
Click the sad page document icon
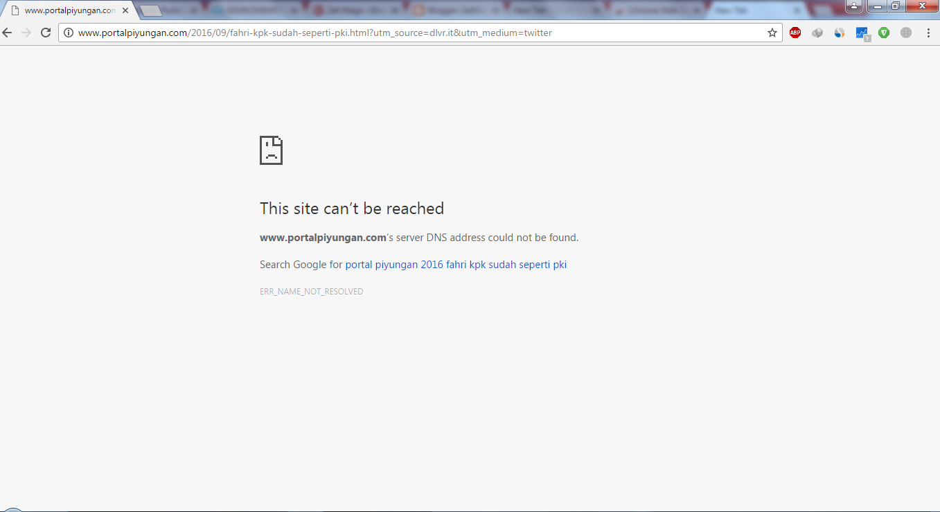(x=270, y=150)
